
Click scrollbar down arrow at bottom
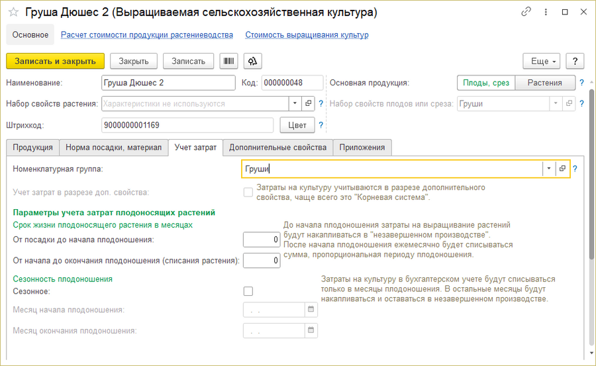point(591,353)
